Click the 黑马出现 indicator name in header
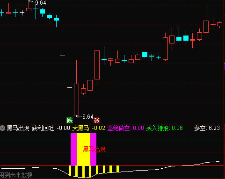The height and width of the screenshot is (179, 225). click(18, 128)
